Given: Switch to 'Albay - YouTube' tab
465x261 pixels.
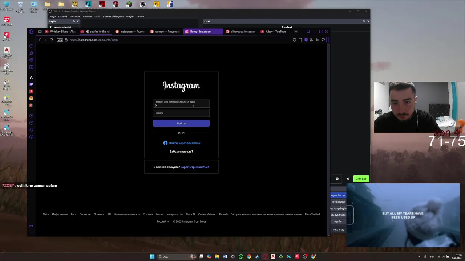Looking at the screenshot, I should coord(276,32).
